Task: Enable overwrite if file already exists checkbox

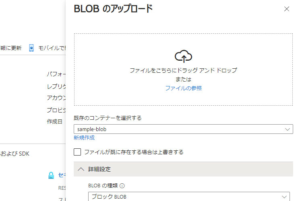Action: point(77,152)
